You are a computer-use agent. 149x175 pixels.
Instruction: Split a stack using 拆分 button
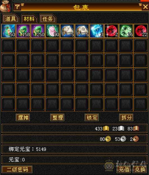[126, 118]
